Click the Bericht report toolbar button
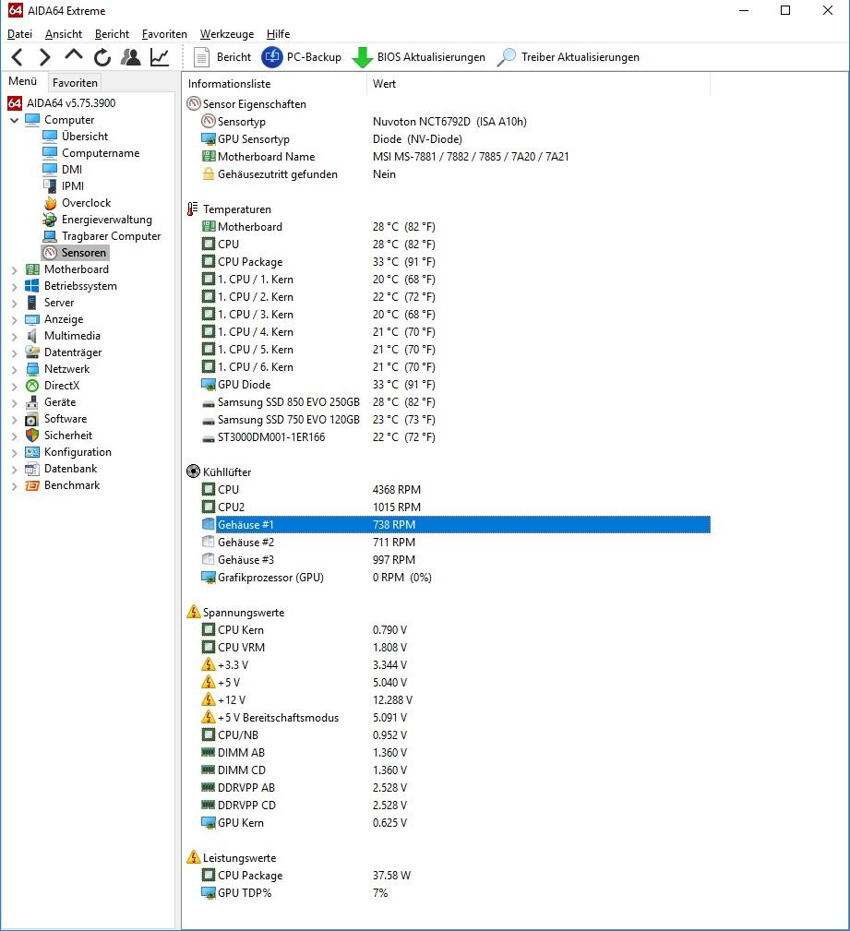 pos(222,57)
